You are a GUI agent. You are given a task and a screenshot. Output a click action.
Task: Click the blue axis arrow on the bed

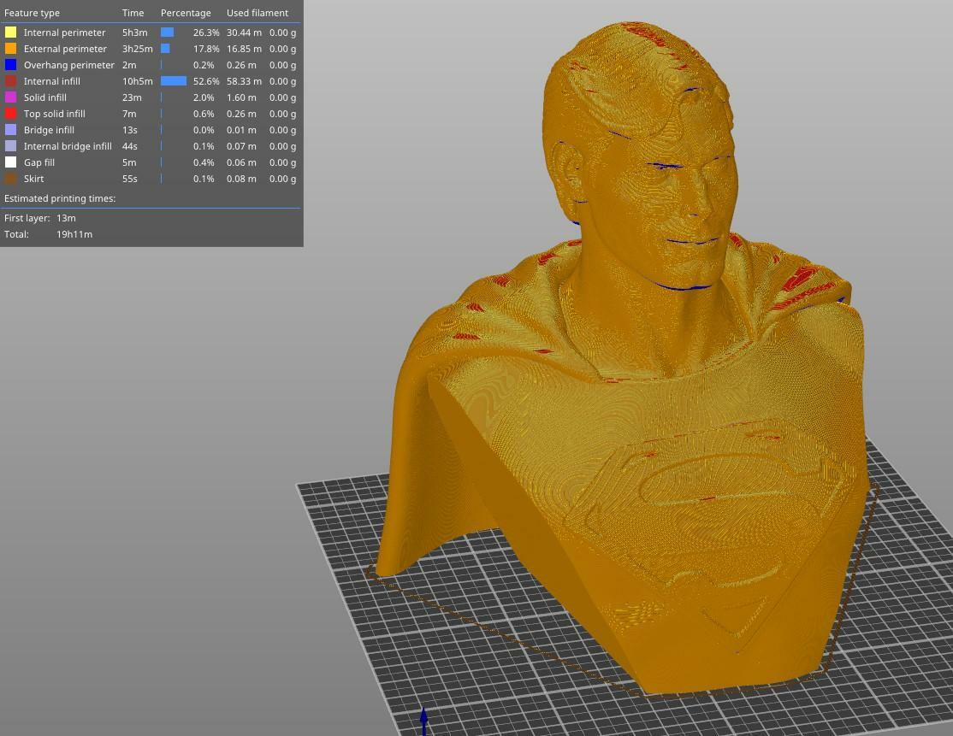point(423,719)
